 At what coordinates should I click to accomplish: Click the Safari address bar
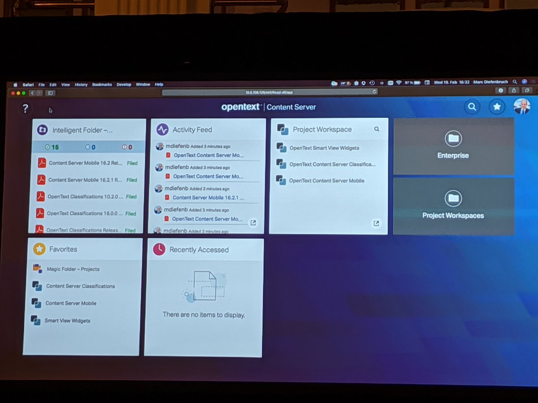(270, 92)
